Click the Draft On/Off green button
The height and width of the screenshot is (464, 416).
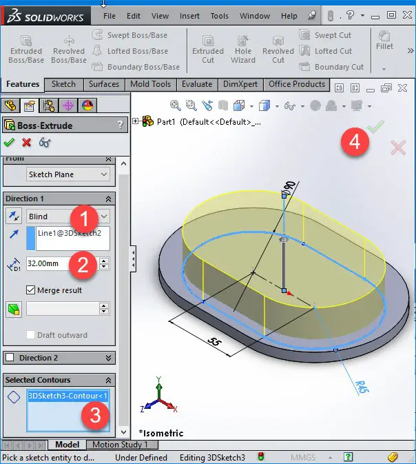pos(14,310)
